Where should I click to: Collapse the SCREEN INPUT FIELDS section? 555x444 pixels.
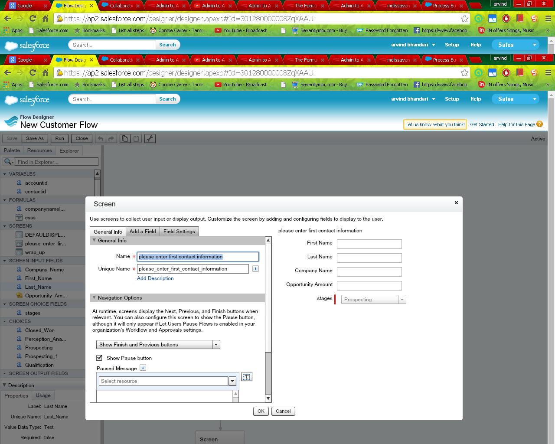[x=5, y=261]
